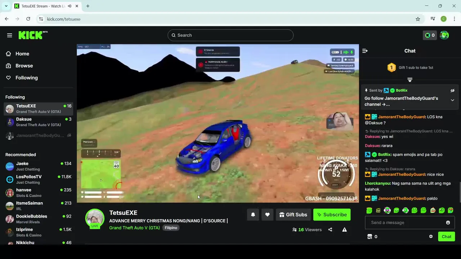Click BotRix username in spam emojis message
Screen dimensions: 461x259
(384, 155)
